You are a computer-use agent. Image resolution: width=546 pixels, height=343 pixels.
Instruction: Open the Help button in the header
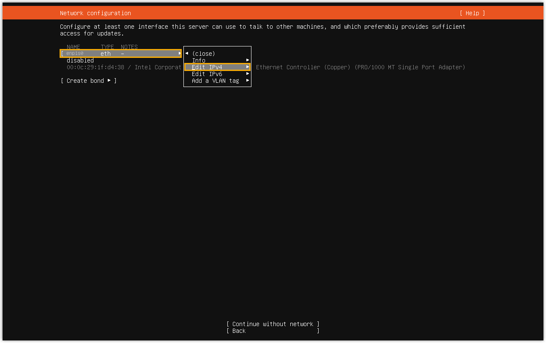pos(472,13)
